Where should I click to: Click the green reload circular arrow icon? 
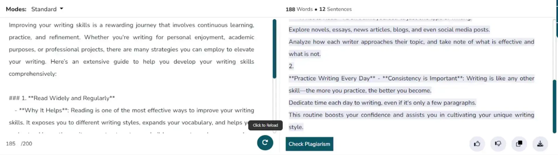click(265, 143)
